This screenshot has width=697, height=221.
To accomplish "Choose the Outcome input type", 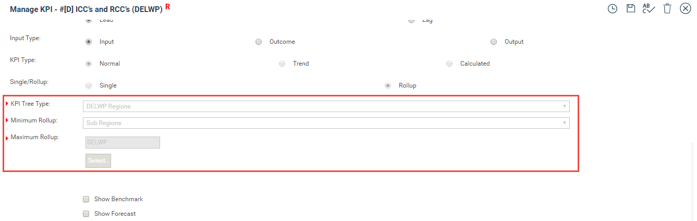I will [x=259, y=42].
